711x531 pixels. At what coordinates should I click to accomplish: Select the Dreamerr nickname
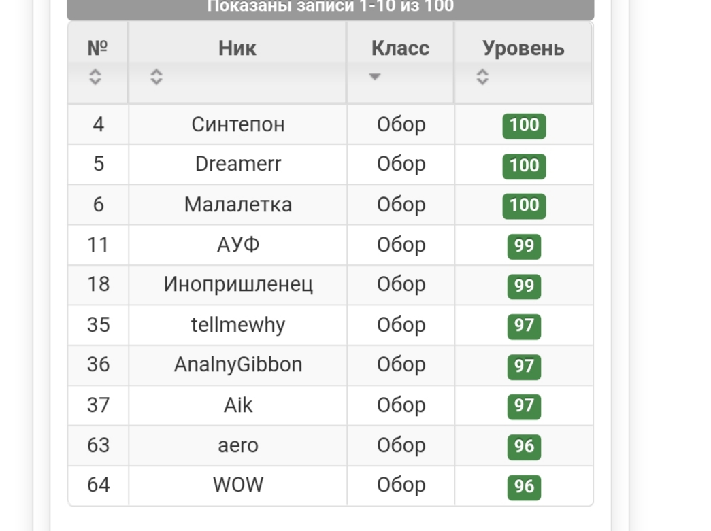[238, 165]
